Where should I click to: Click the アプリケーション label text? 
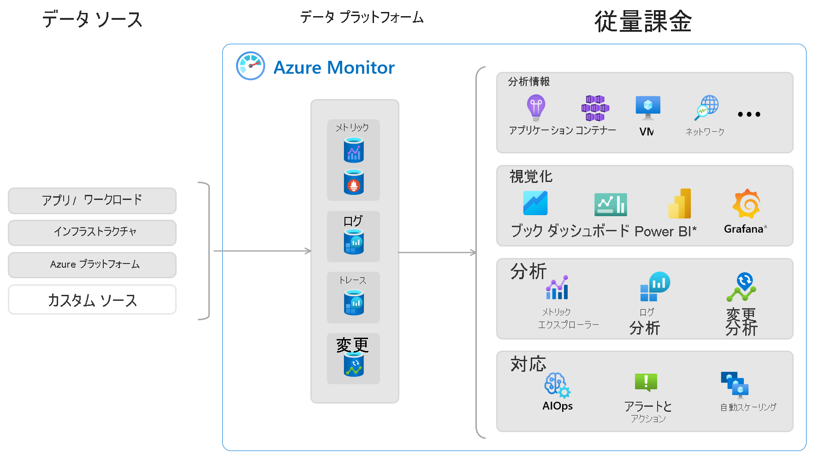click(541, 130)
